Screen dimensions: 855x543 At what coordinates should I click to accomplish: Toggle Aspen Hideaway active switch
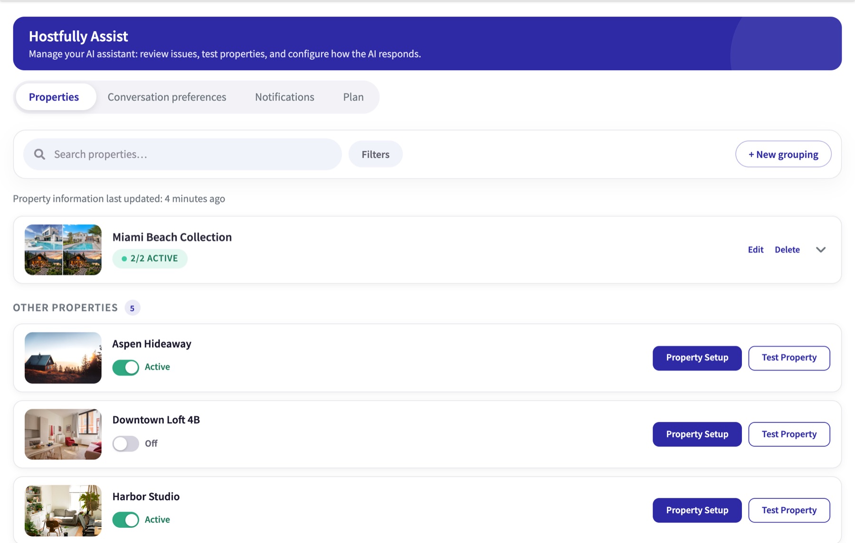(126, 367)
